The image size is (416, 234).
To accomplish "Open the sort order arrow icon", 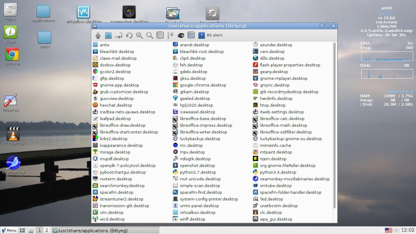I will tap(170, 35).
